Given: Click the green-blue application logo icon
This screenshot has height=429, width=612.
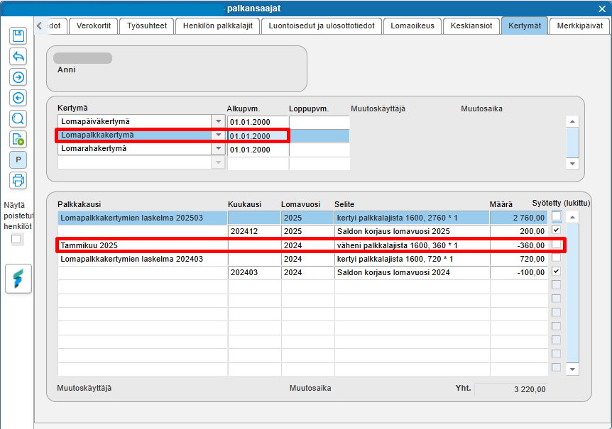Looking at the screenshot, I should (x=18, y=279).
